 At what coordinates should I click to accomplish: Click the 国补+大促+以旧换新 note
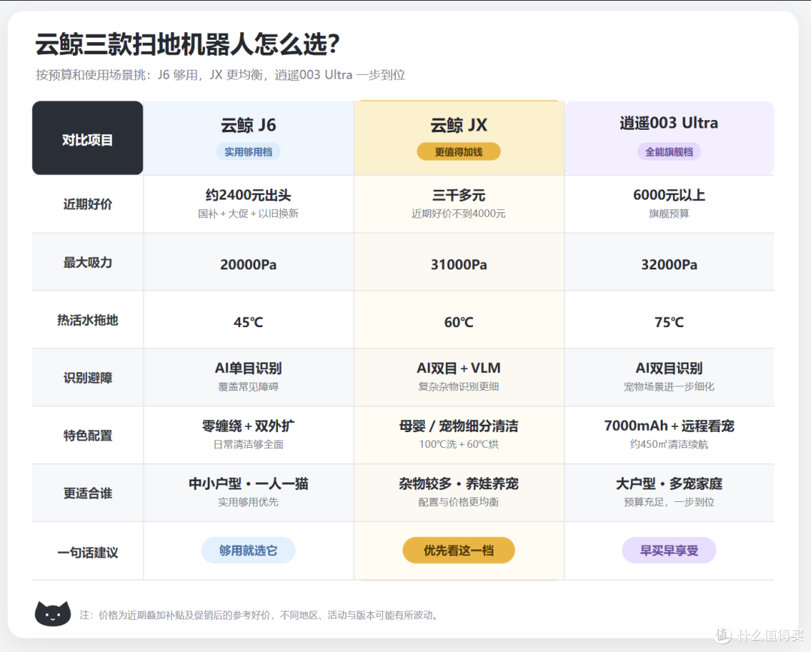(249, 213)
